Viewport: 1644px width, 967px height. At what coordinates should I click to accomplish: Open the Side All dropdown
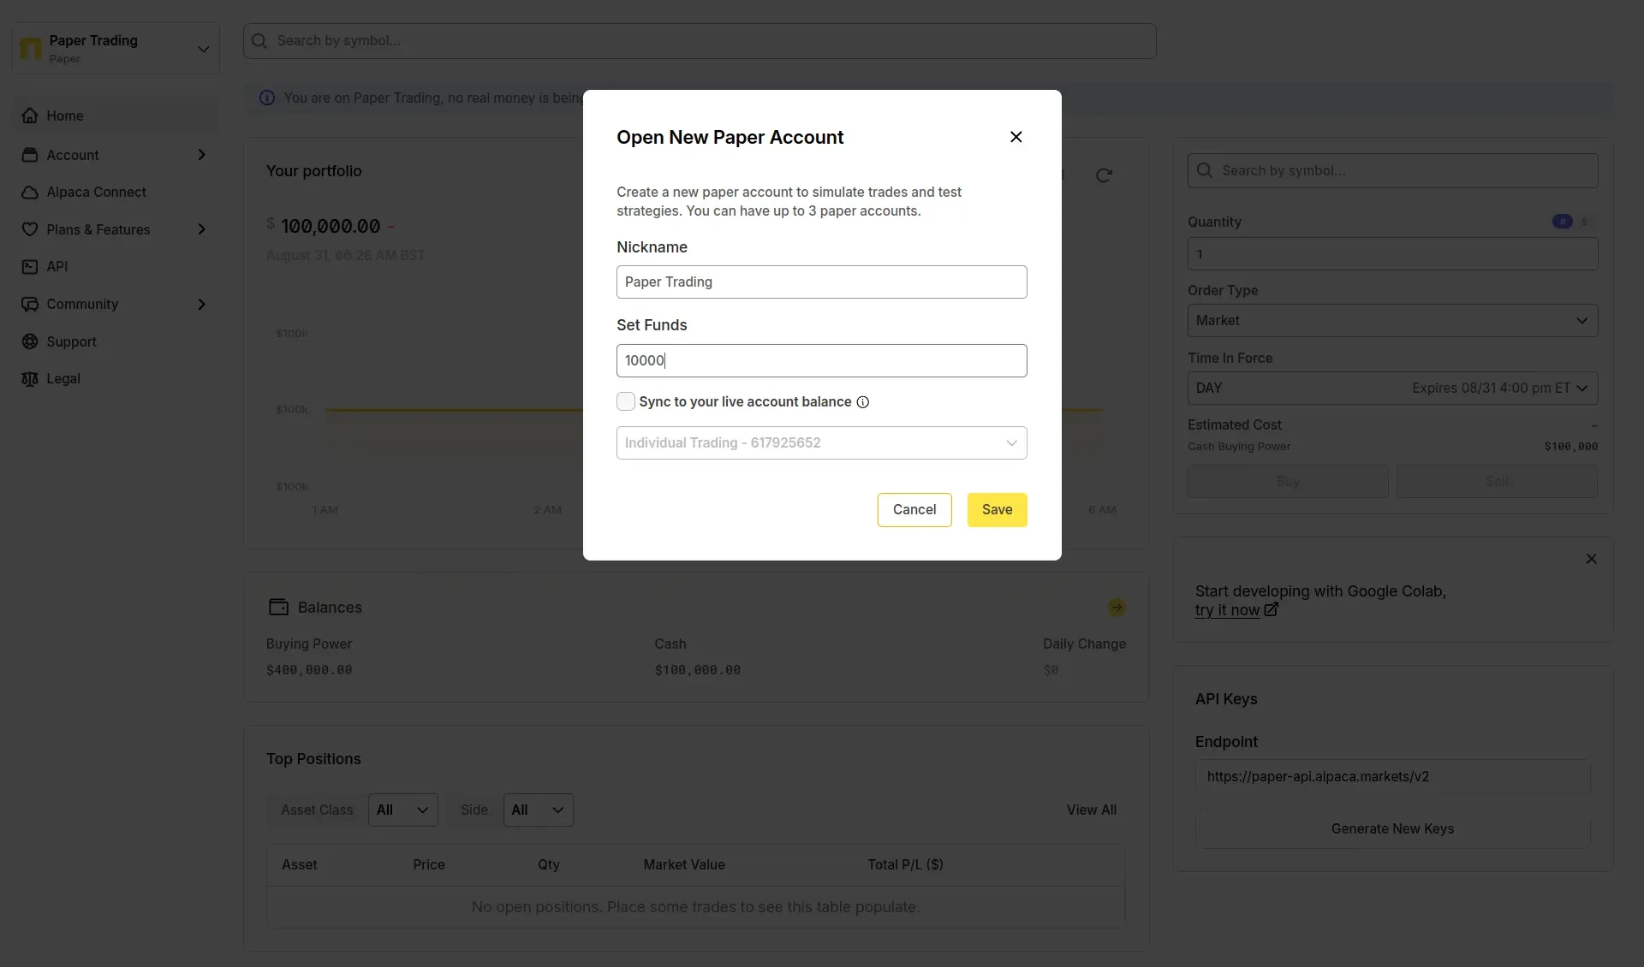tap(538, 810)
